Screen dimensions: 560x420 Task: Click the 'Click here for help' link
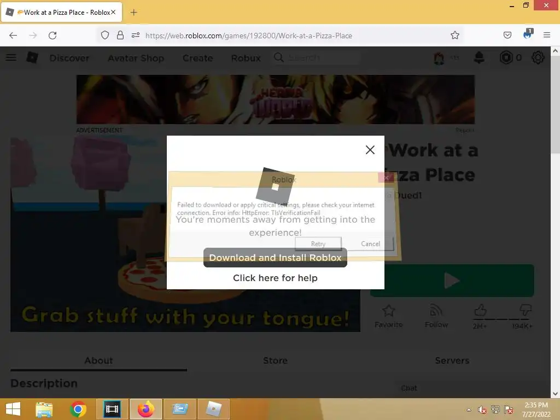click(x=275, y=278)
